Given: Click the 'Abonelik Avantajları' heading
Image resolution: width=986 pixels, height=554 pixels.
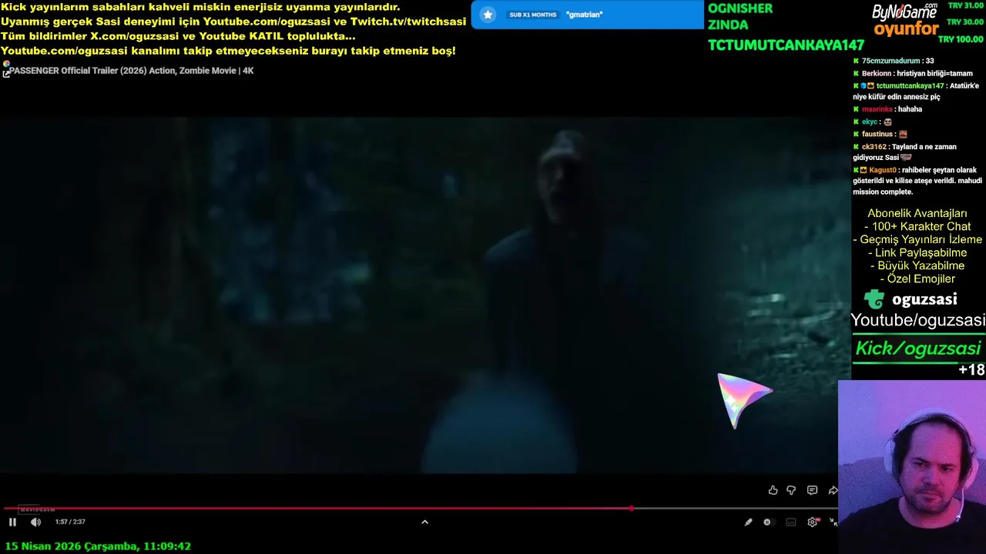Looking at the screenshot, I should 917,213.
